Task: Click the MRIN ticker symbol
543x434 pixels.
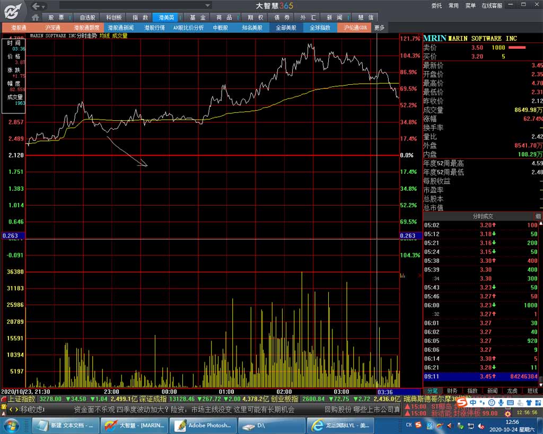Action: click(435, 38)
